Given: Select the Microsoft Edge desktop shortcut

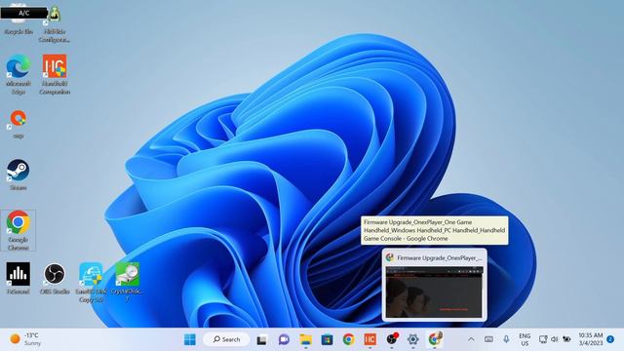Looking at the screenshot, I should (18, 75).
